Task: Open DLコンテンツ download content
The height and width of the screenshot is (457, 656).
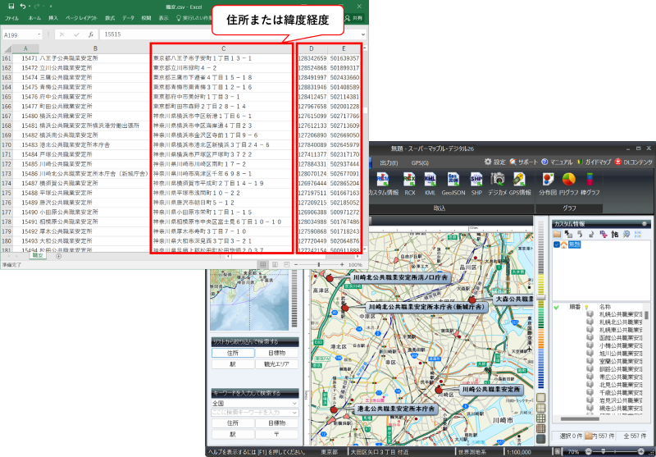Action: coord(633,162)
